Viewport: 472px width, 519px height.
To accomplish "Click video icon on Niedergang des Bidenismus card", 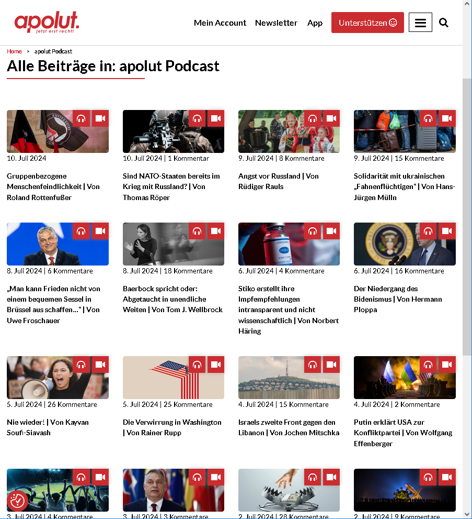I will (x=447, y=231).
